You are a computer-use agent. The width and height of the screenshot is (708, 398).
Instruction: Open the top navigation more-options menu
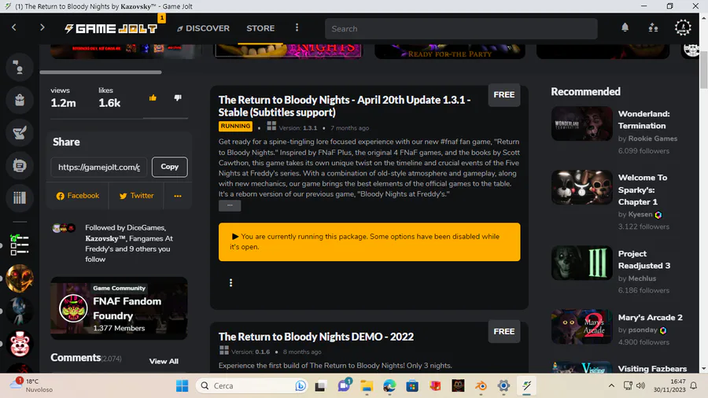point(297,28)
